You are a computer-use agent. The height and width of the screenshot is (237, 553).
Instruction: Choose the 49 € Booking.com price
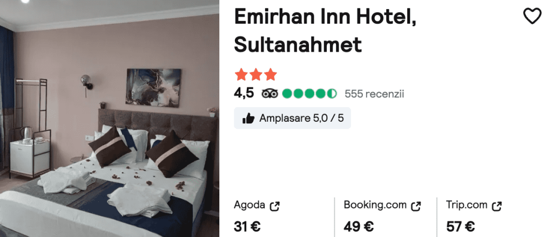click(359, 227)
